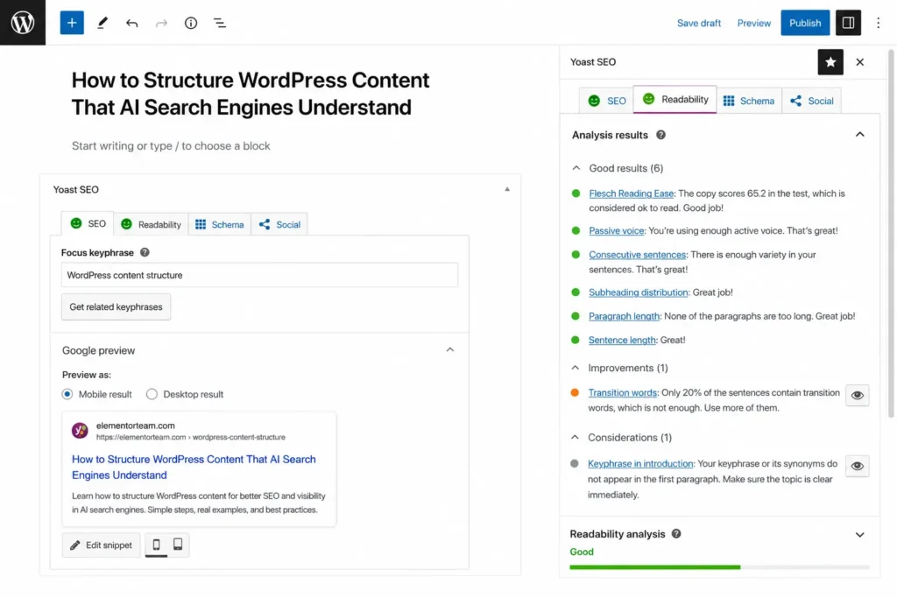Image resolution: width=897 pixels, height=598 pixels.
Task: Click the help icon beside Analysis results
Action: click(660, 135)
